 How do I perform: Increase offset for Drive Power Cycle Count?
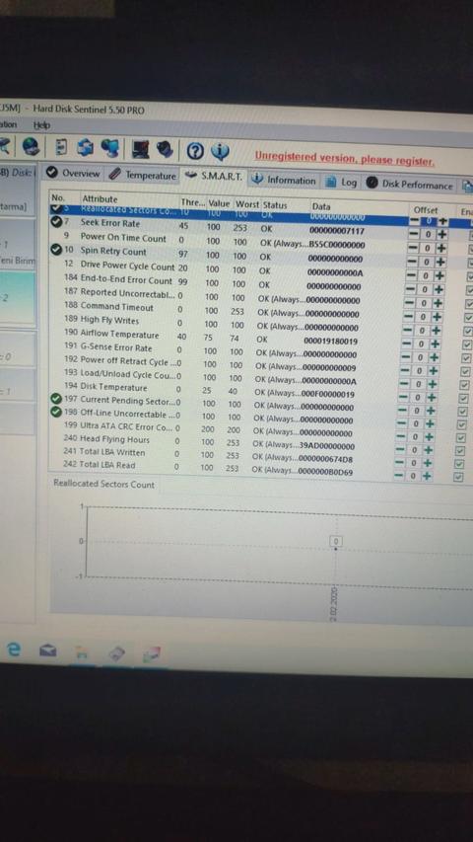pyautogui.click(x=439, y=276)
